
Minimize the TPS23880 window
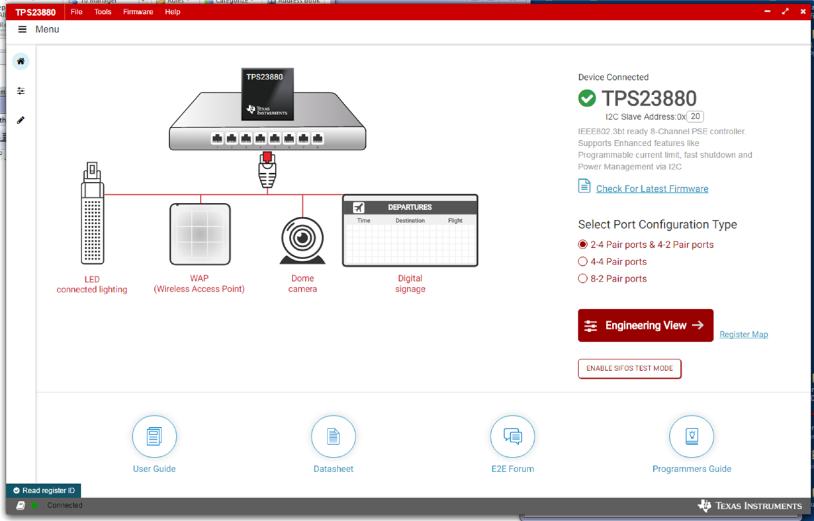(768, 11)
